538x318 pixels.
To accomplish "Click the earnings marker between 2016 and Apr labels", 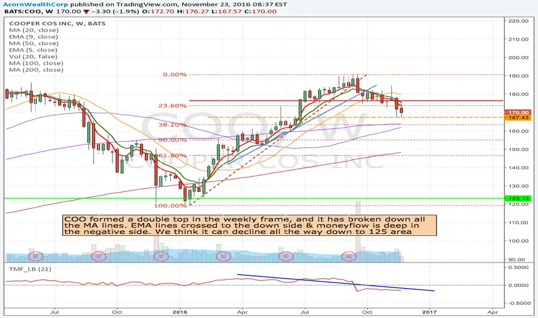I will 224,256.
